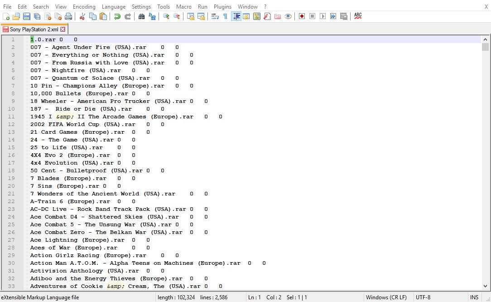Redo the last undone action
The width and height of the screenshot is (491, 302).
(127, 16)
